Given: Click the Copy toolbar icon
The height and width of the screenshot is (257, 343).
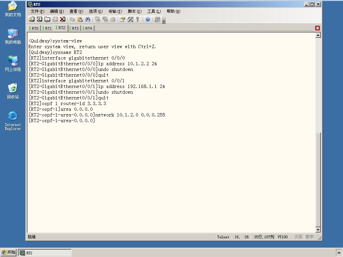Looking at the screenshot, I should pos(72,19).
